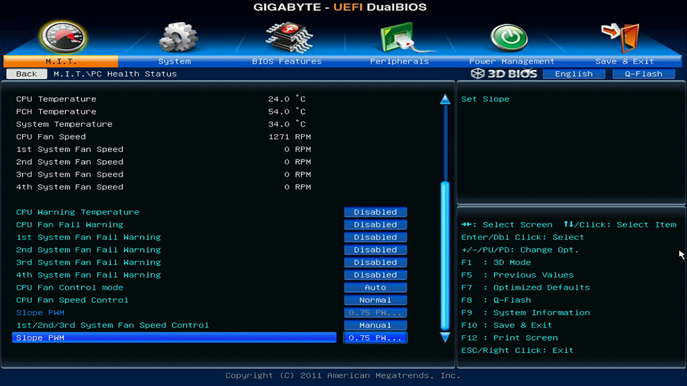The height and width of the screenshot is (386, 687).
Task: Select 1st/2nd/3rd System Fan Speed Control label
Action: pos(113,325)
